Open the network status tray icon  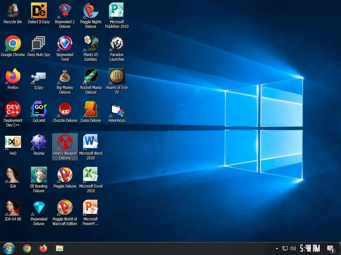(x=285, y=248)
